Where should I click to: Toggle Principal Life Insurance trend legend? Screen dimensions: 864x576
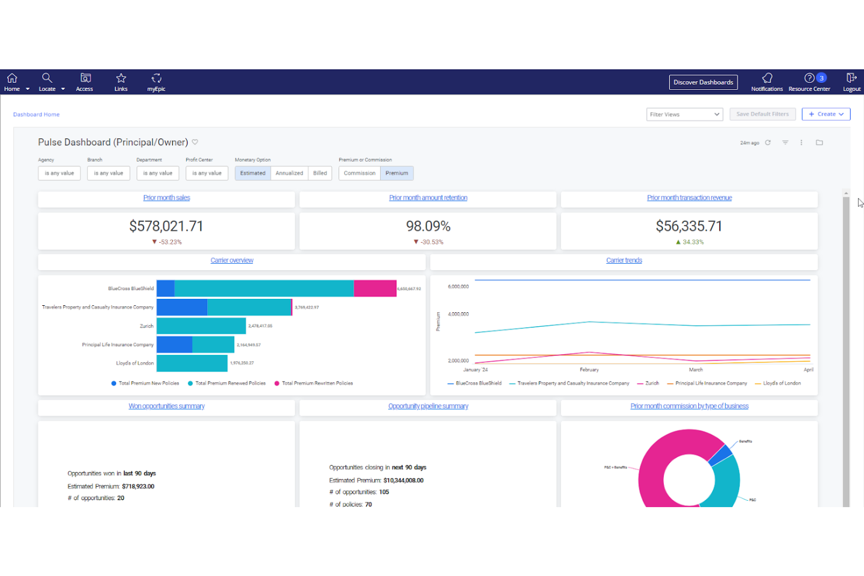pos(707,383)
